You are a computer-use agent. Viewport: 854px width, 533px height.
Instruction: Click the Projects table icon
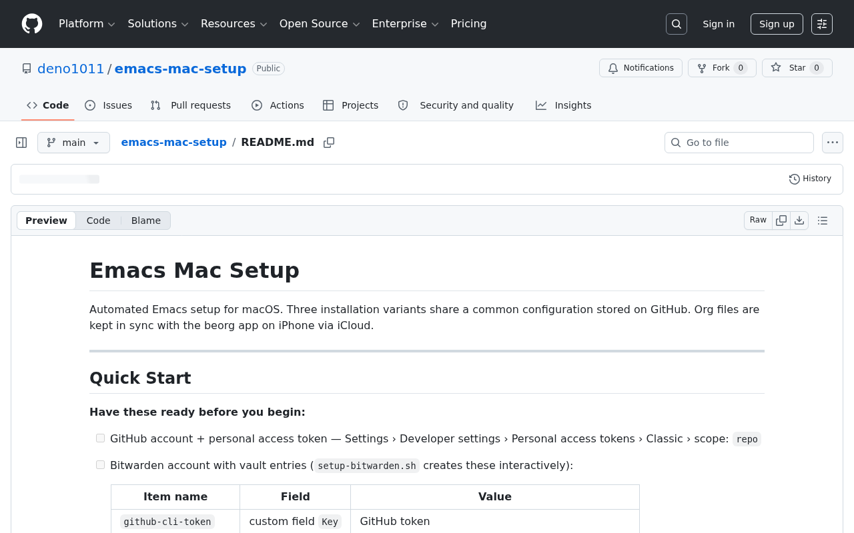point(328,105)
